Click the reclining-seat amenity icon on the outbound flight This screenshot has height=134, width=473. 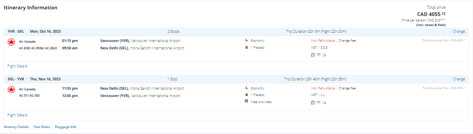(x=324, y=55)
